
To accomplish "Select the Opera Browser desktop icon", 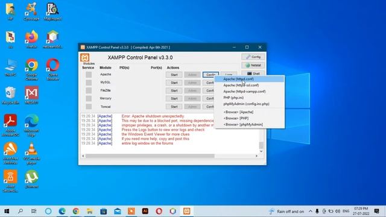I will pos(52,69).
